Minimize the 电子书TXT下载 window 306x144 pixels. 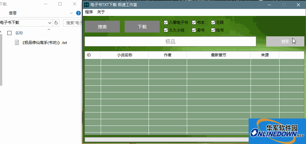pyautogui.click(x=269, y=5)
